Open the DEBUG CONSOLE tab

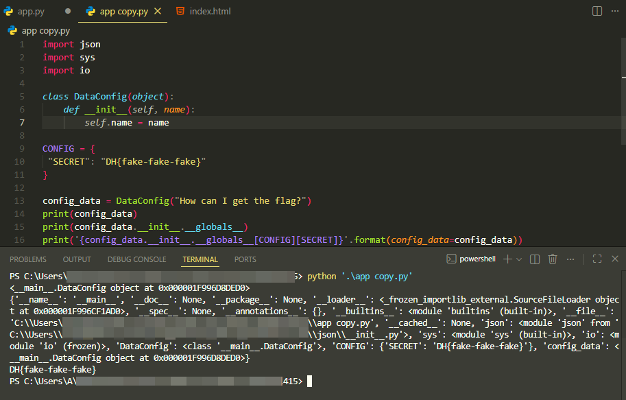tap(136, 259)
